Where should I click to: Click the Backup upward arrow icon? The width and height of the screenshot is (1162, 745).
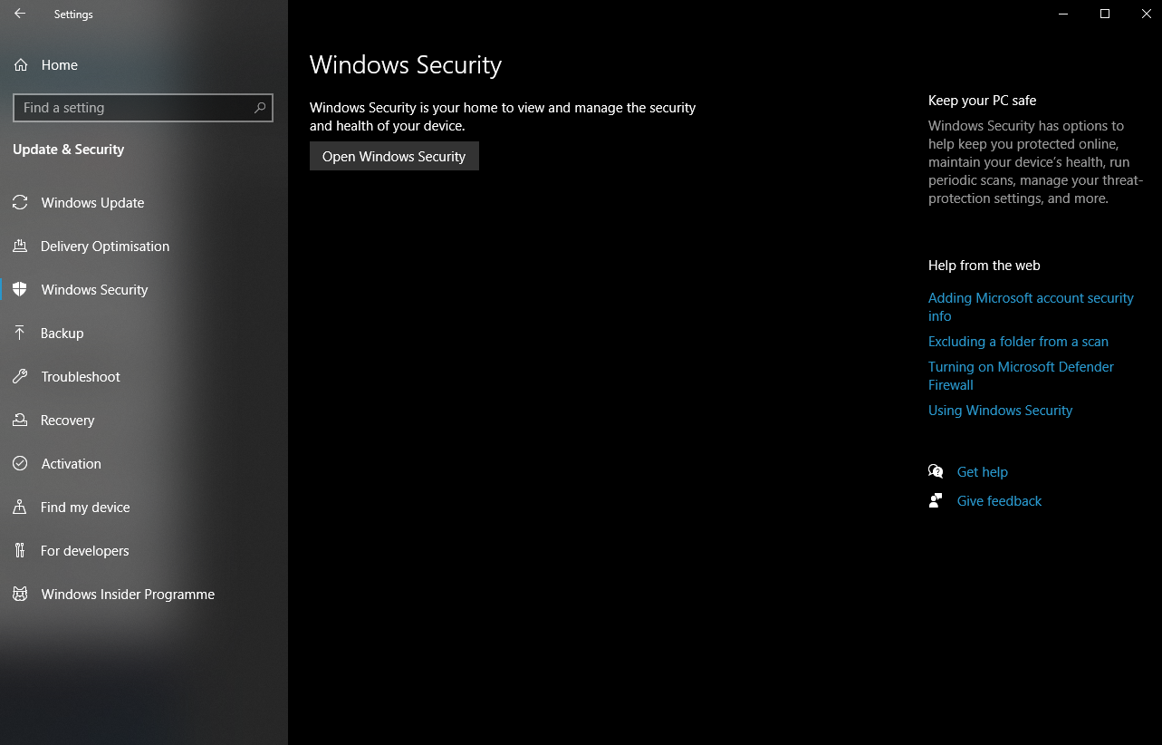click(x=20, y=334)
